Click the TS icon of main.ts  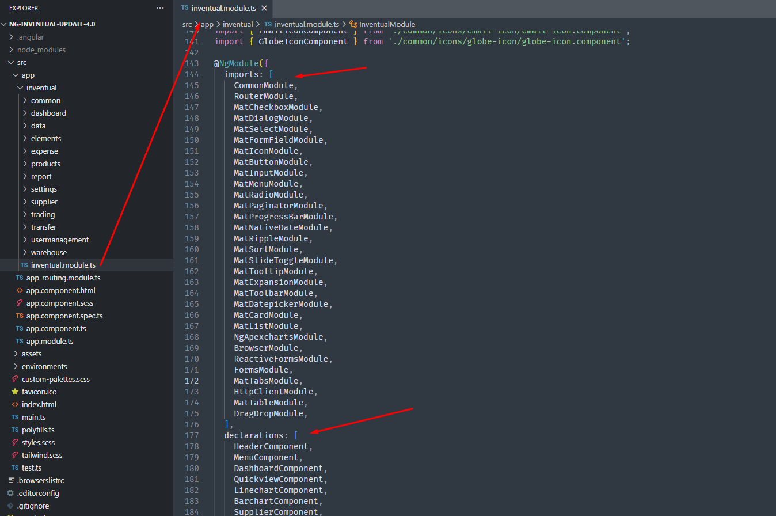tap(15, 417)
